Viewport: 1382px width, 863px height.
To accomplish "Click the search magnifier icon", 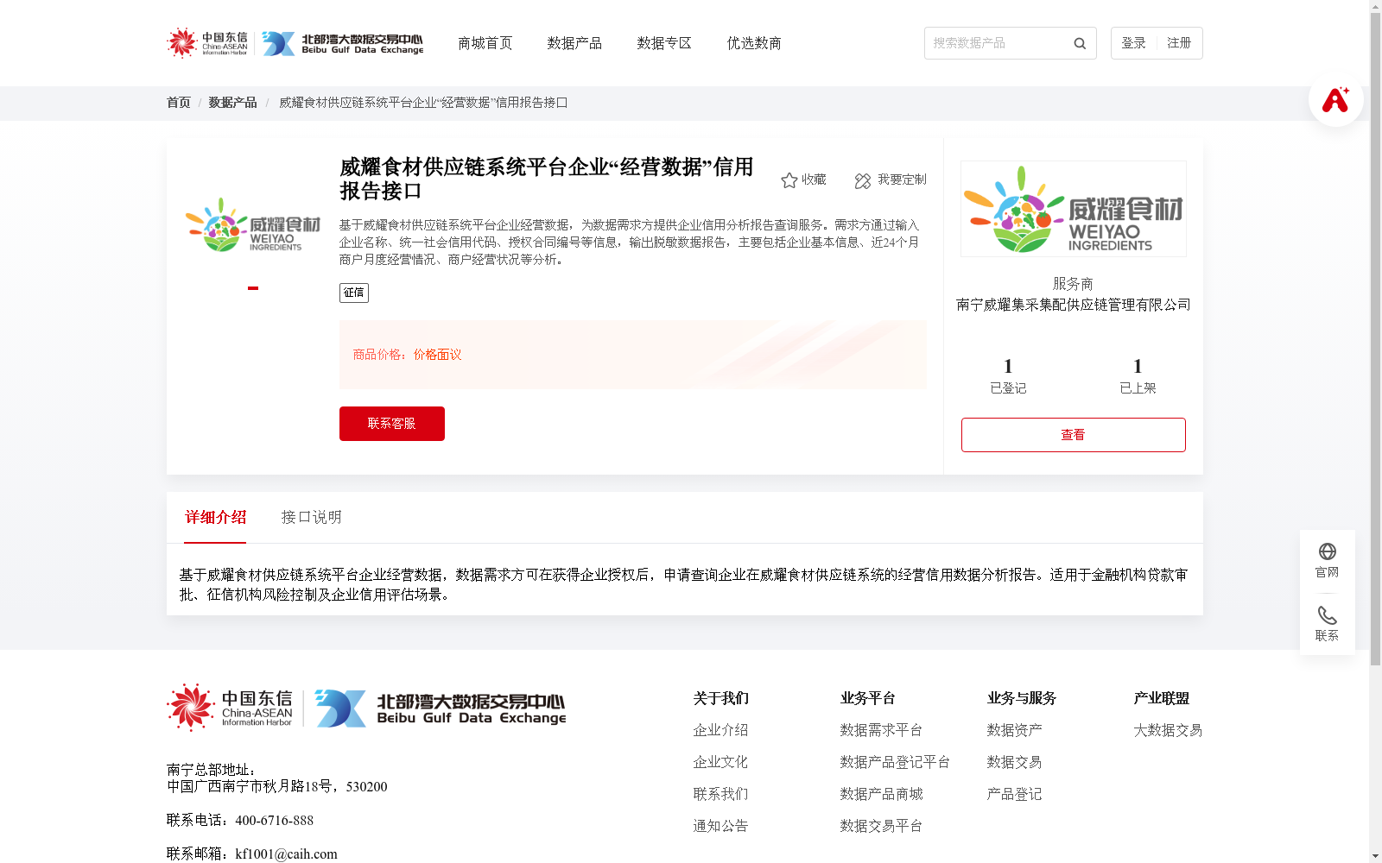I will (x=1080, y=43).
